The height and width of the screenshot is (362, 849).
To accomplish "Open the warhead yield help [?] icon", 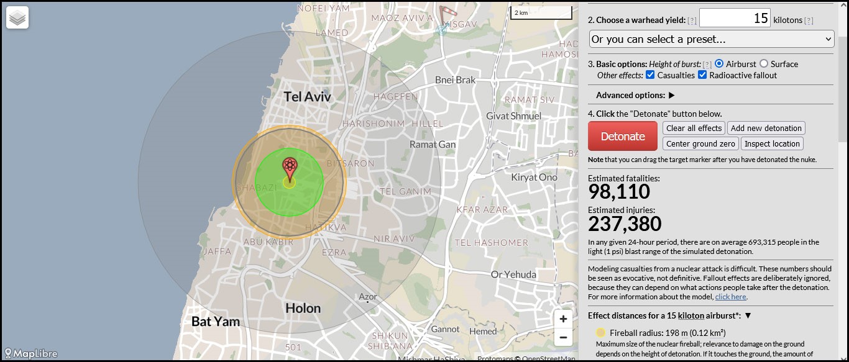I will 691,20.
